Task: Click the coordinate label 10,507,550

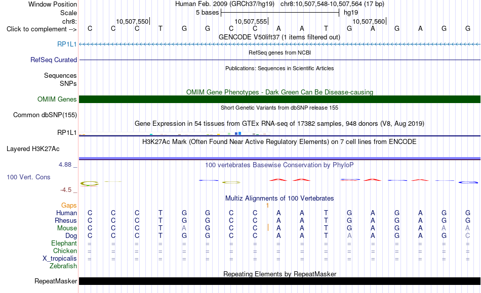Action: pyautogui.click(x=132, y=21)
